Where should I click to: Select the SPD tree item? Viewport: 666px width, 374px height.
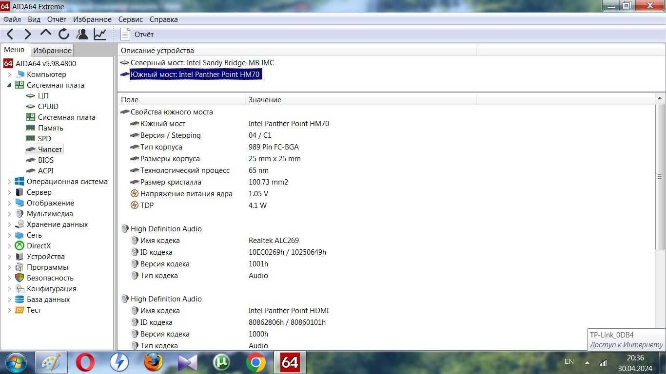click(44, 139)
